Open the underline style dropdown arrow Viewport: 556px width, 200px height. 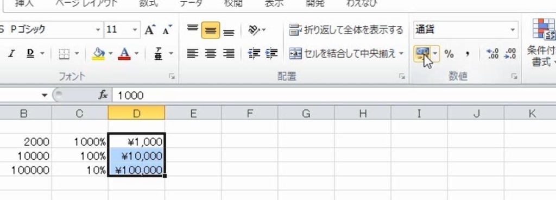coord(42,54)
